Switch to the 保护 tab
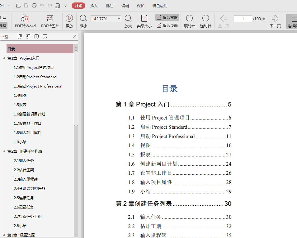 click(x=140, y=6)
